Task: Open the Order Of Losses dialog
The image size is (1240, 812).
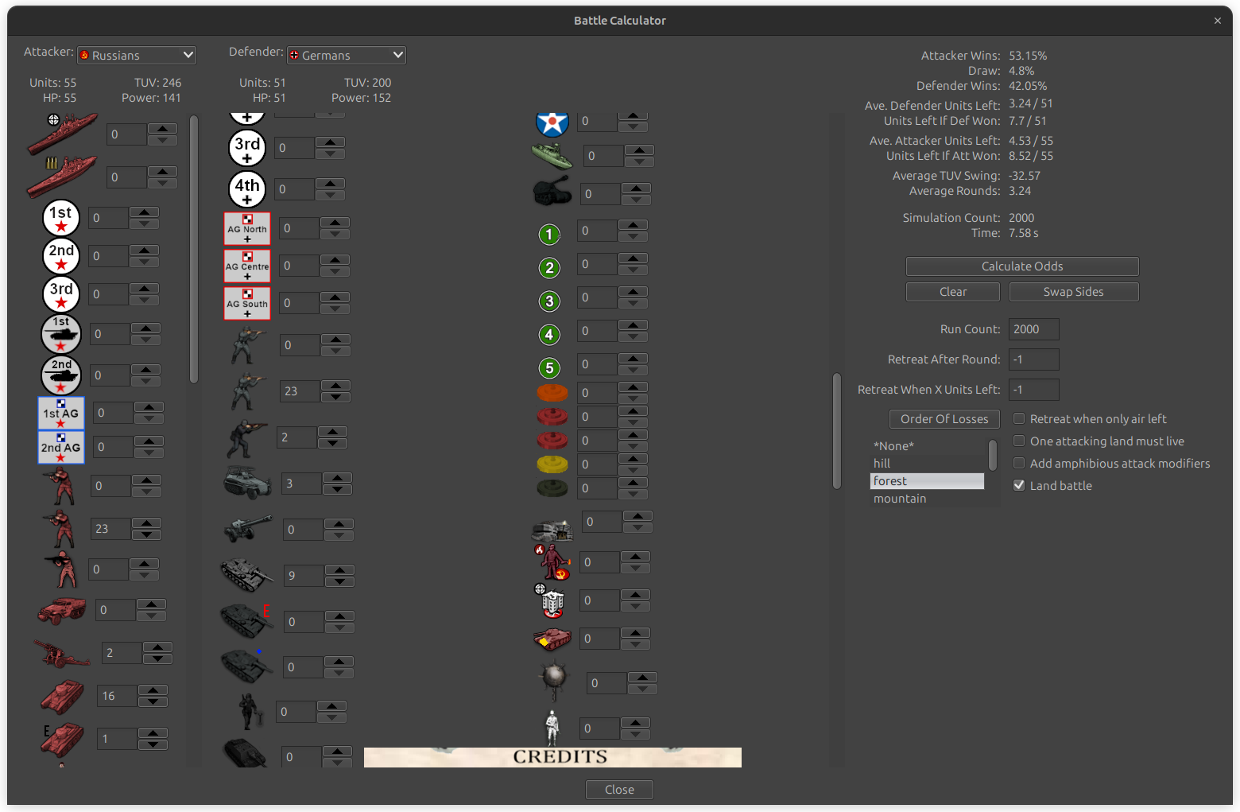Action: click(944, 419)
